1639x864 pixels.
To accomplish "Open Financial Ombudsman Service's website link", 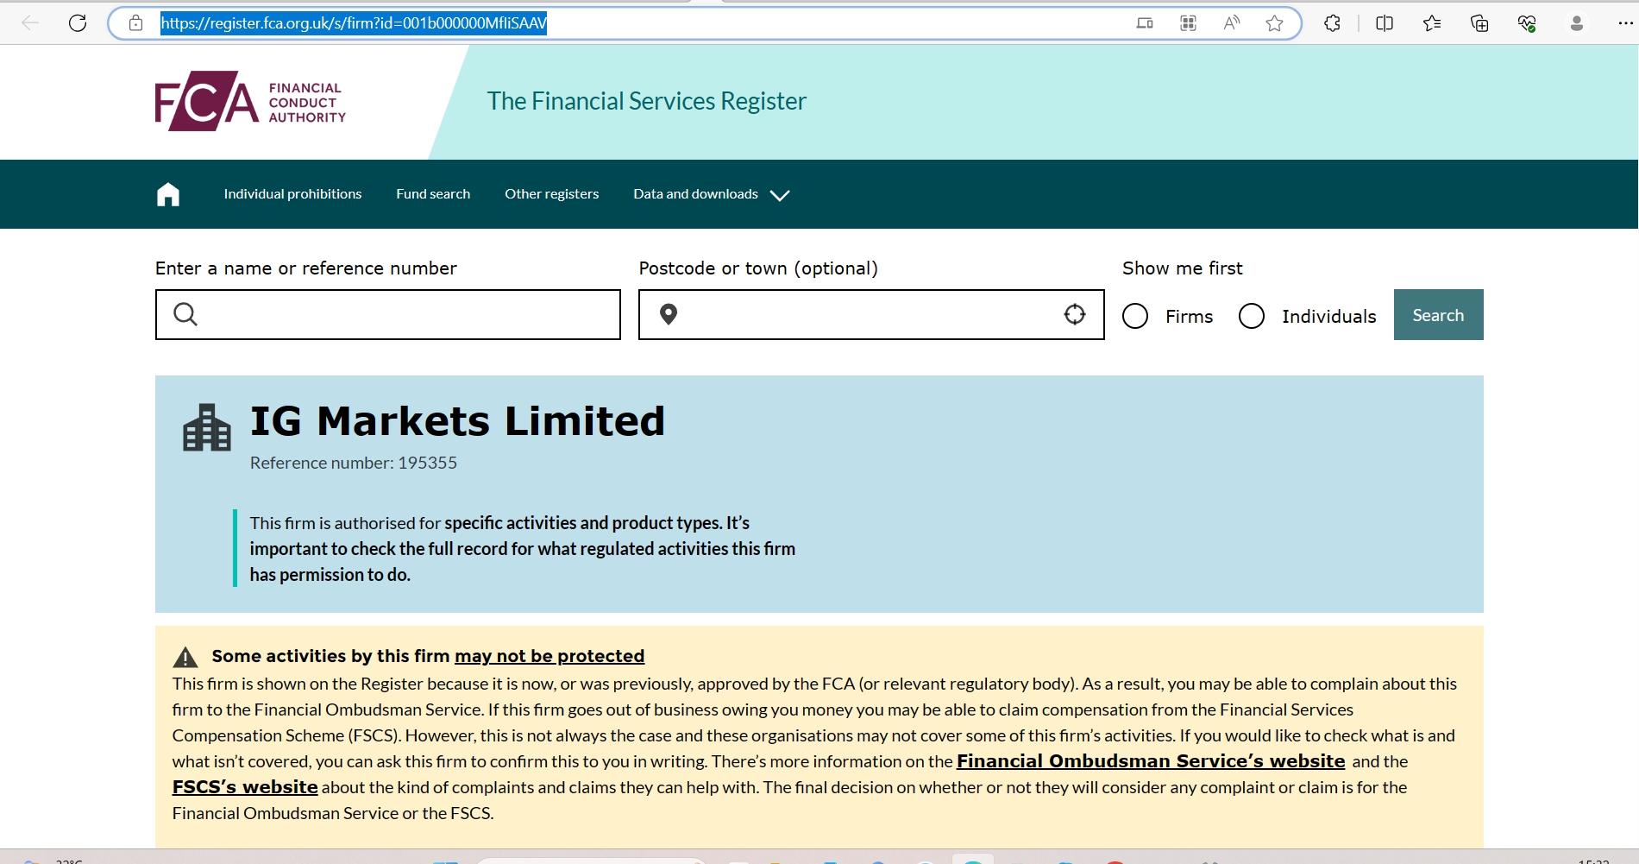I will tap(1151, 761).
